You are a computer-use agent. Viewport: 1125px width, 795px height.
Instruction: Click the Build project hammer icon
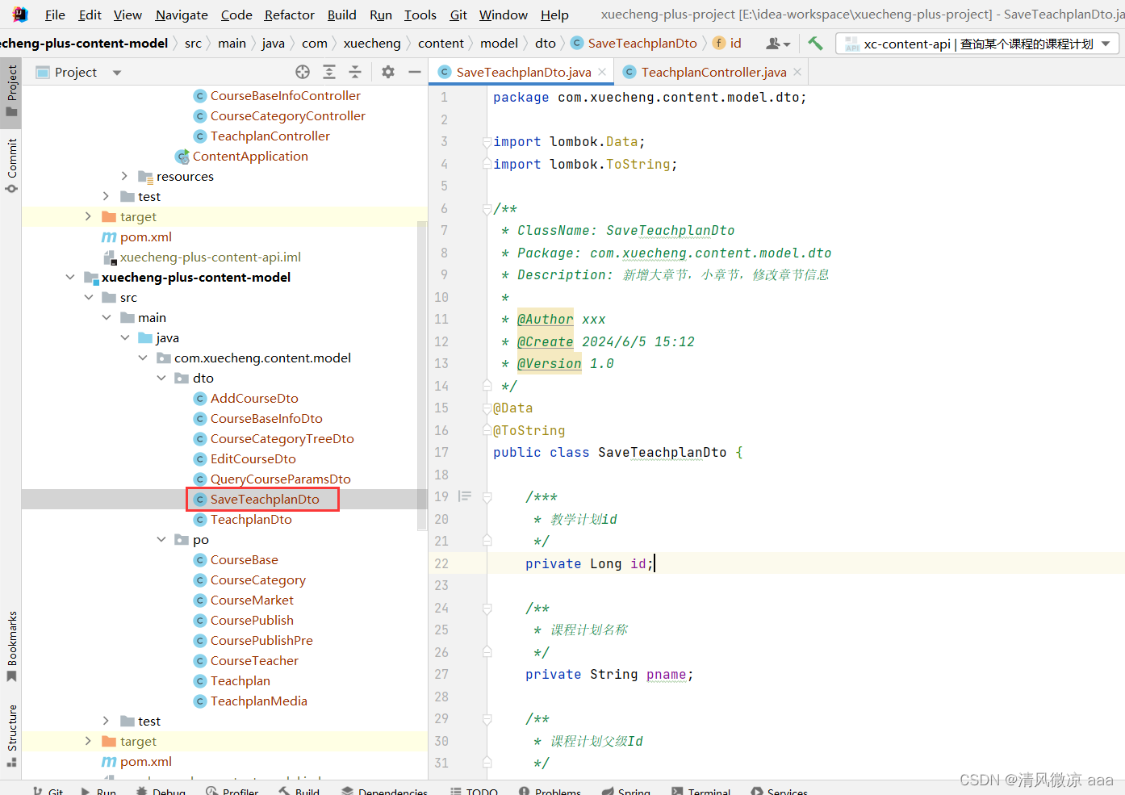tap(816, 43)
